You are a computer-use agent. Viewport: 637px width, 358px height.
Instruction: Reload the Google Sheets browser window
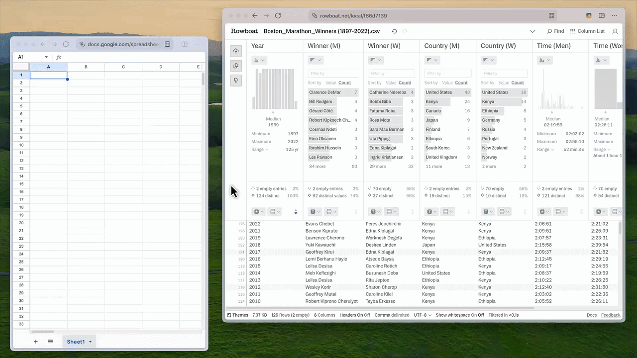tap(66, 44)
